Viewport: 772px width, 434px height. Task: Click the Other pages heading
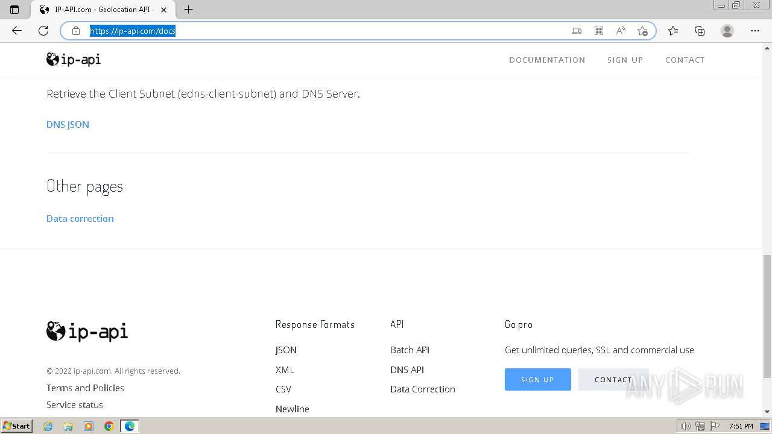84,186
